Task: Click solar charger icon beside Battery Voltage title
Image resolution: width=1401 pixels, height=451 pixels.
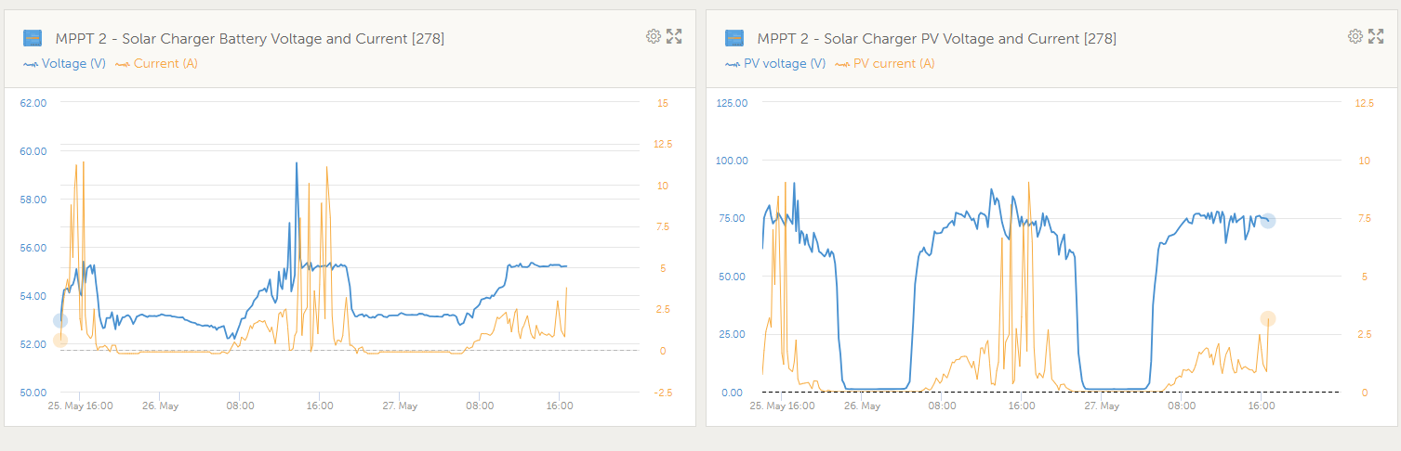Action: point(33,38)
